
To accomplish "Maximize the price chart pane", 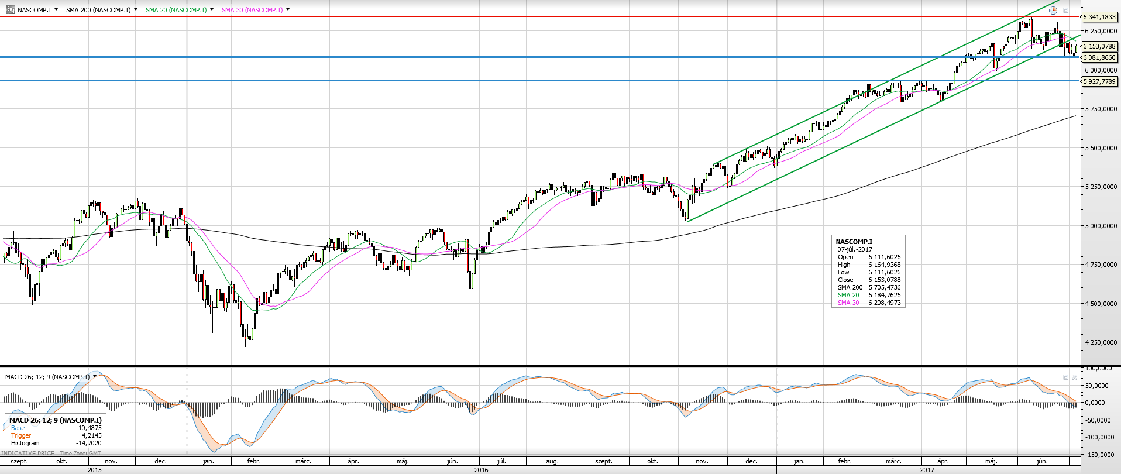I will pyautogui.click(x=1066, y=10).
